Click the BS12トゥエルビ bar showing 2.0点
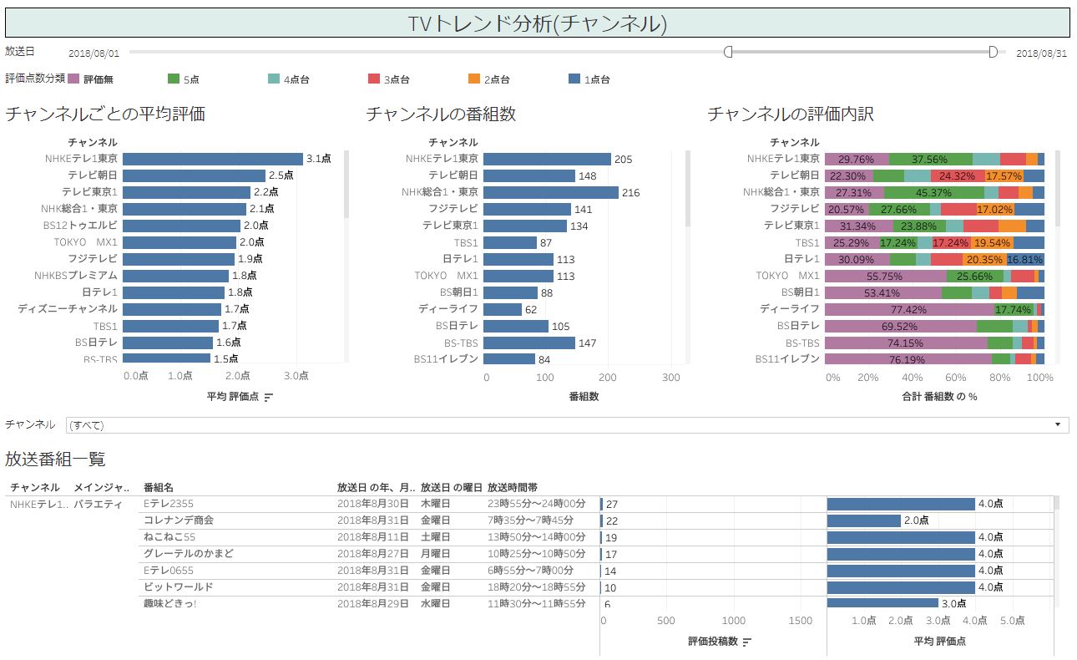The image size is (1077, 660). (182, 226)
